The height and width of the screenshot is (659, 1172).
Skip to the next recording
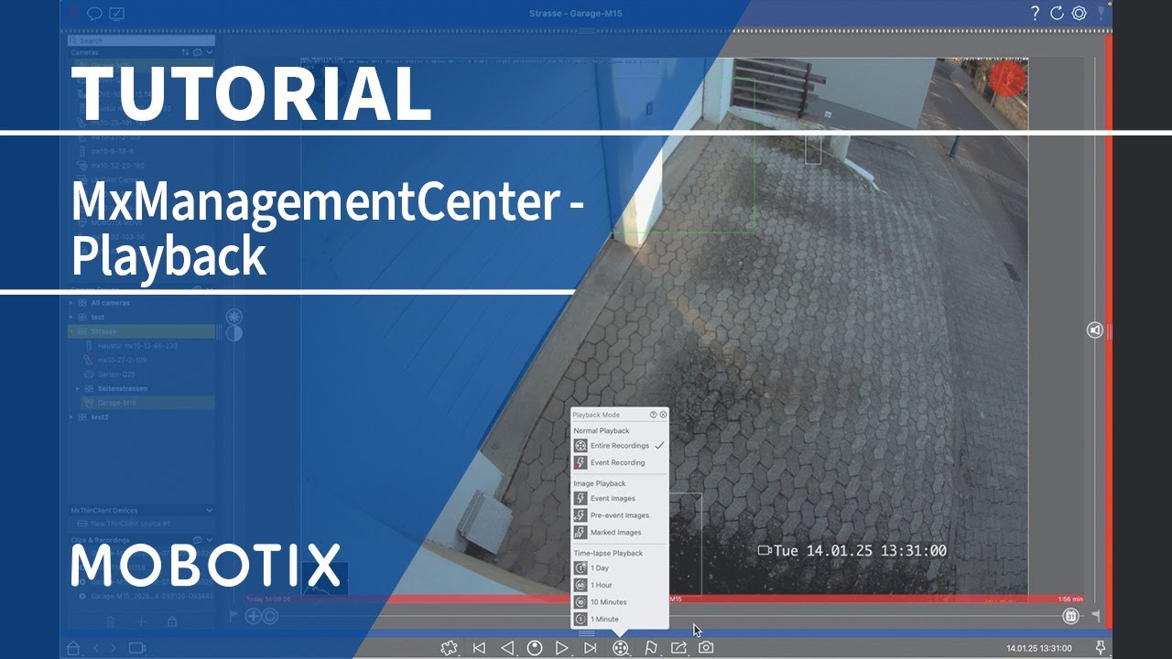591,648
